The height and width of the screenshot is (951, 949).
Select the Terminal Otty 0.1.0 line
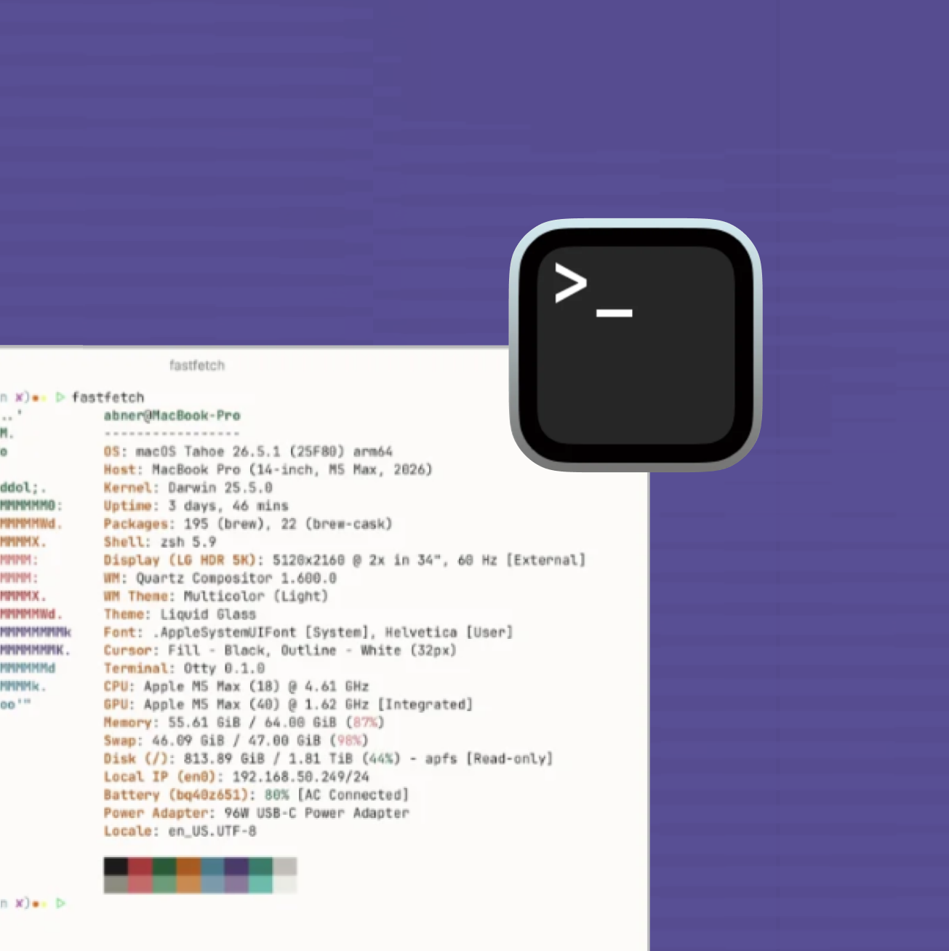[x=184, y=668]
